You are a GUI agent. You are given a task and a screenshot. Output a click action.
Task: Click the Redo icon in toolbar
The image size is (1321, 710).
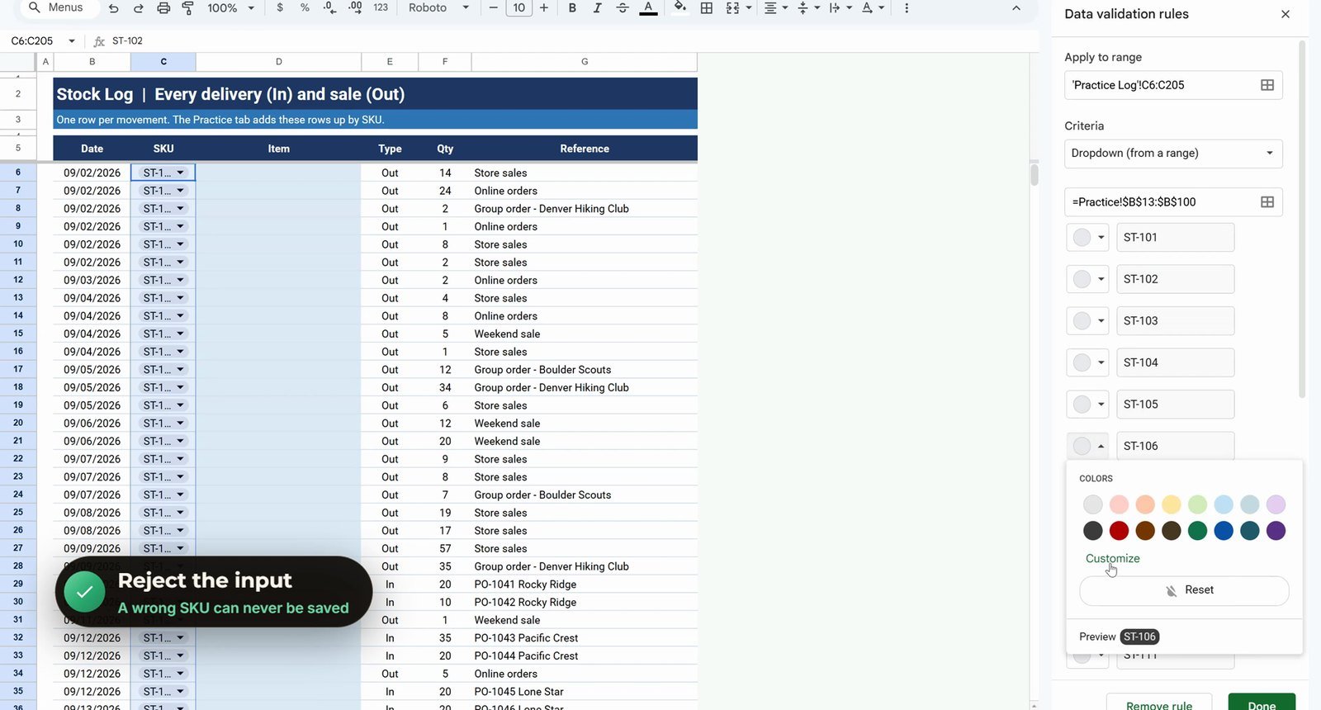pos(138,8)
